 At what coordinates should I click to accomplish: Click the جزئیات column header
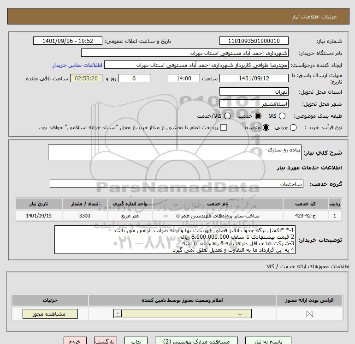point(50,300)
